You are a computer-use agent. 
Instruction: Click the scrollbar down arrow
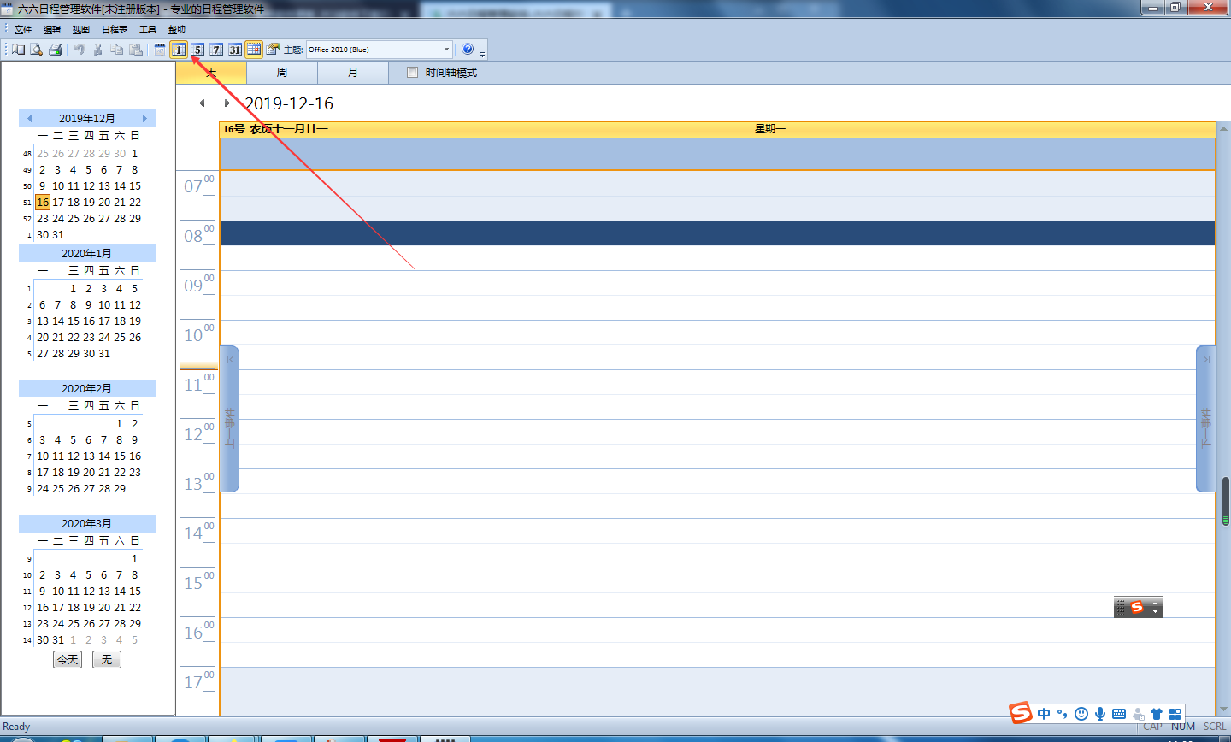[1224, 710]
